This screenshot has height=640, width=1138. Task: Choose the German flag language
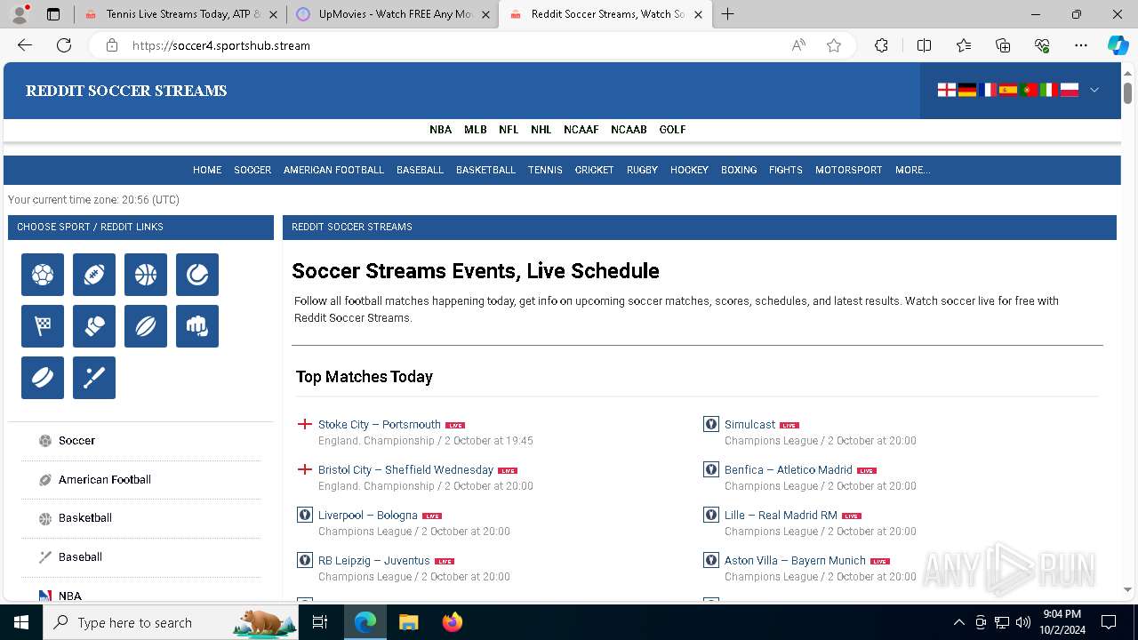967,90
